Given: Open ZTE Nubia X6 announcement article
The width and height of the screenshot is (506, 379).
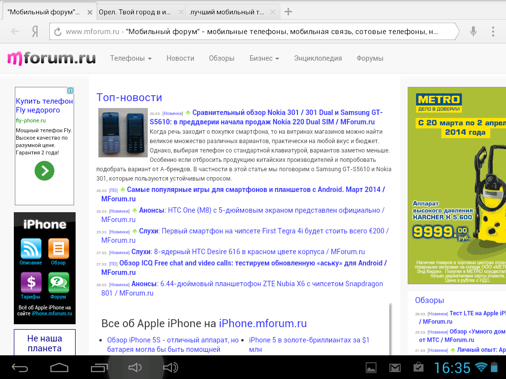Looking at the screenshot, I should (x=242, y=288).
